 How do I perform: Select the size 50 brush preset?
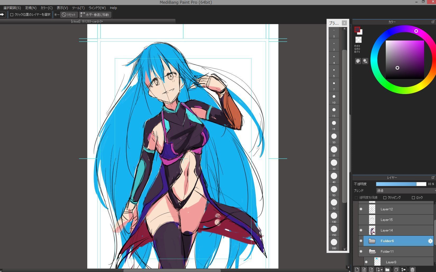334,189
